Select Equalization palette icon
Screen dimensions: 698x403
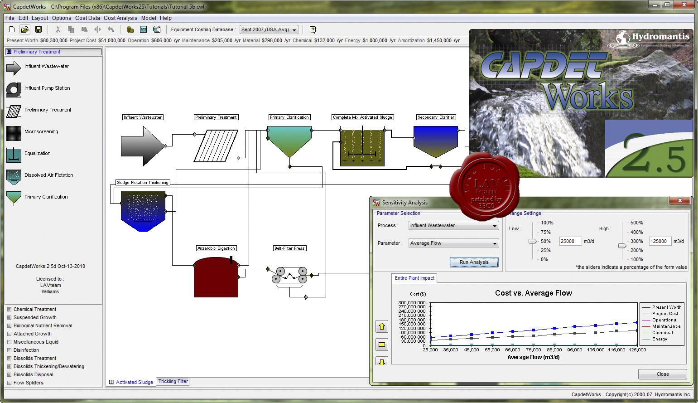pos(14,155)
